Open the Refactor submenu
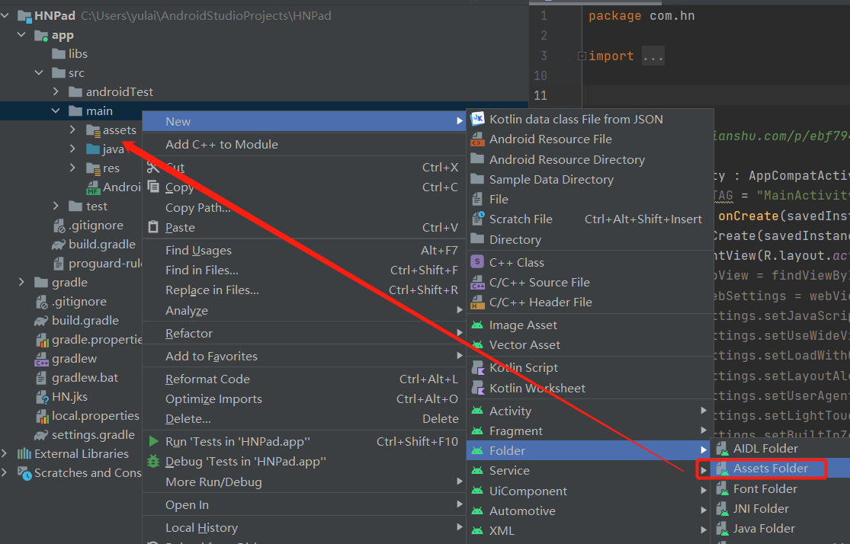 [304, 333]
